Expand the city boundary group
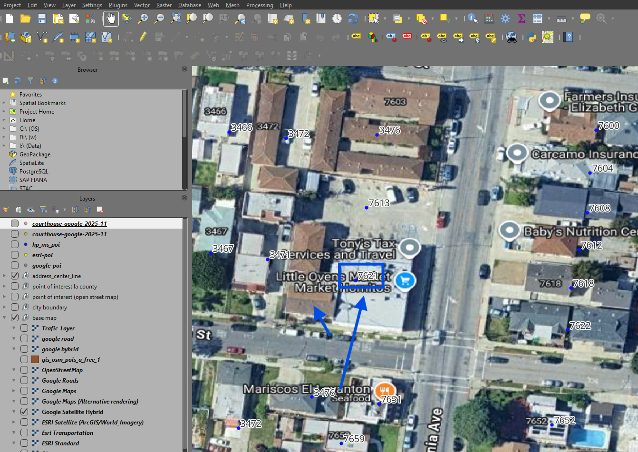 (4, 307)
